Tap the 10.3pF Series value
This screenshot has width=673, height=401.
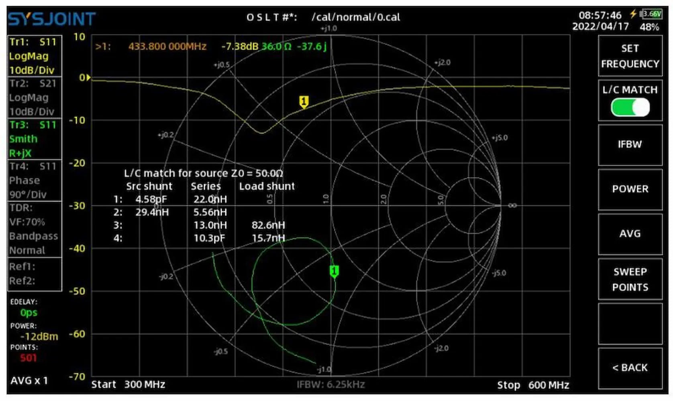pyautogui.click(x=209, y=238)
